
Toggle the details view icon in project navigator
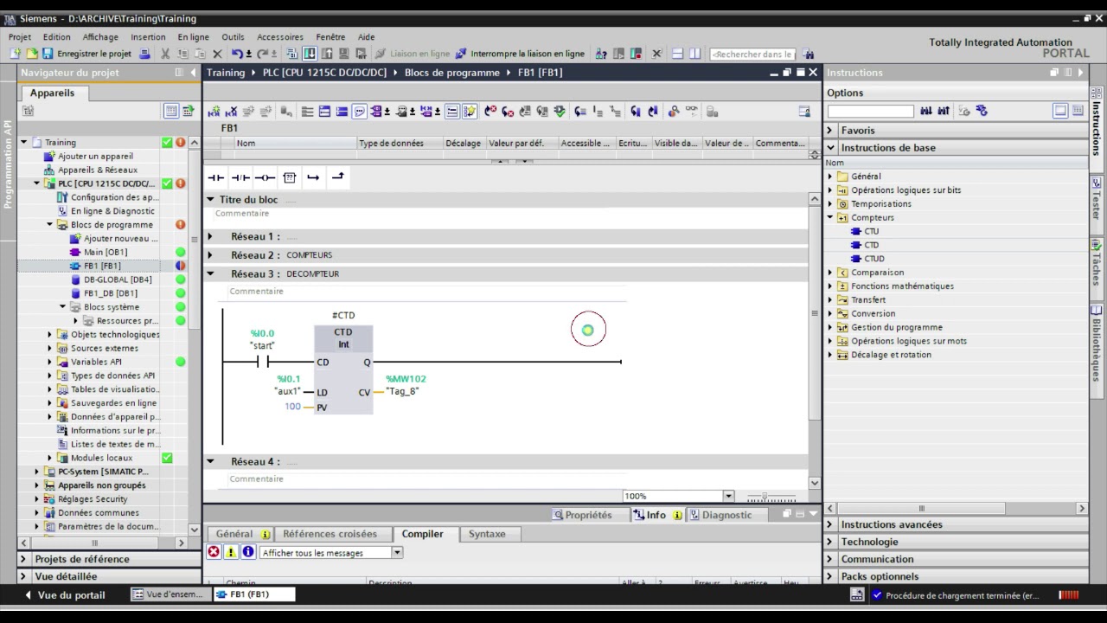[x=170, y=111]
